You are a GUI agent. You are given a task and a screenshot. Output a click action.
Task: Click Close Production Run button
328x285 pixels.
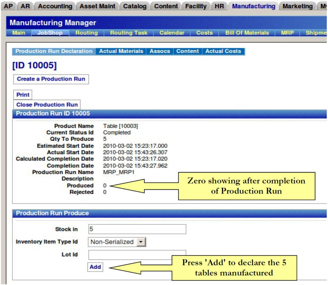pos(47,105)
